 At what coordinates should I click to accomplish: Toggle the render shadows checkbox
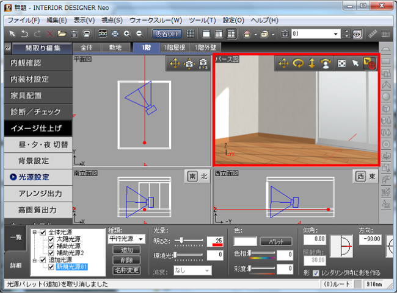[316, 272]
